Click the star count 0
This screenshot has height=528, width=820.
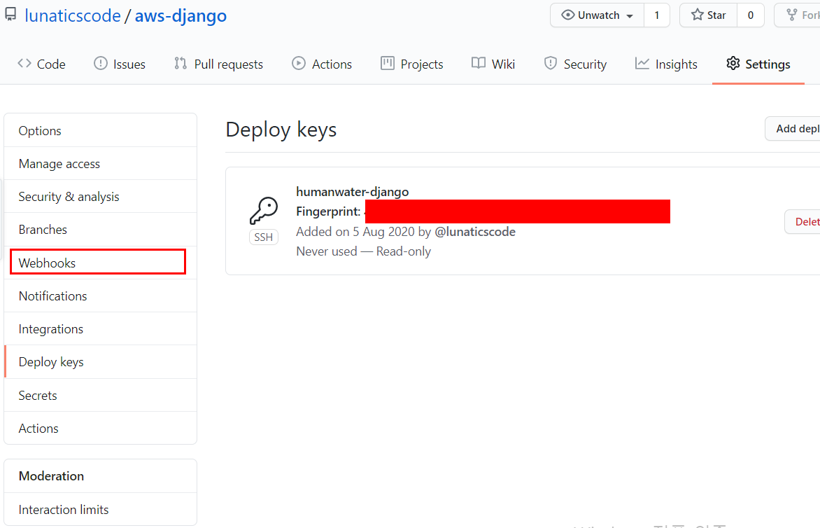point(751,15)
